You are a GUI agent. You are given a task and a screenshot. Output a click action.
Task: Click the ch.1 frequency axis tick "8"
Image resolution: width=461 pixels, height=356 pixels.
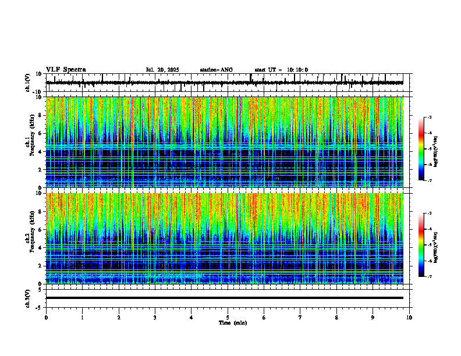(41, 115)
